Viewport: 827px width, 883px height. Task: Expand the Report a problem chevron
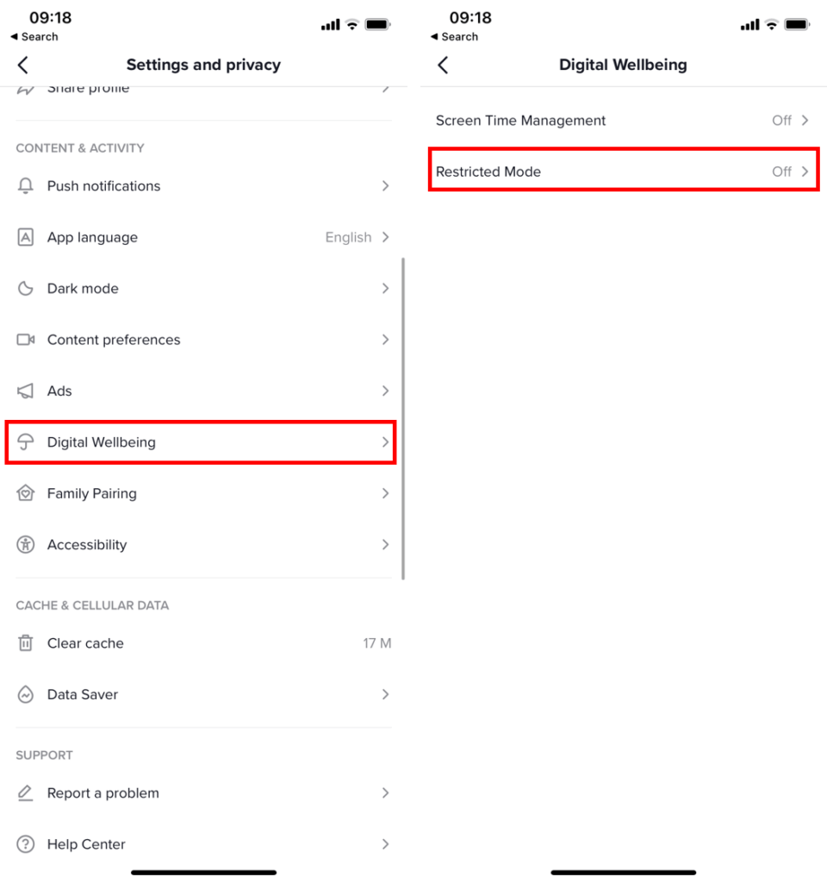coord(385,793)
